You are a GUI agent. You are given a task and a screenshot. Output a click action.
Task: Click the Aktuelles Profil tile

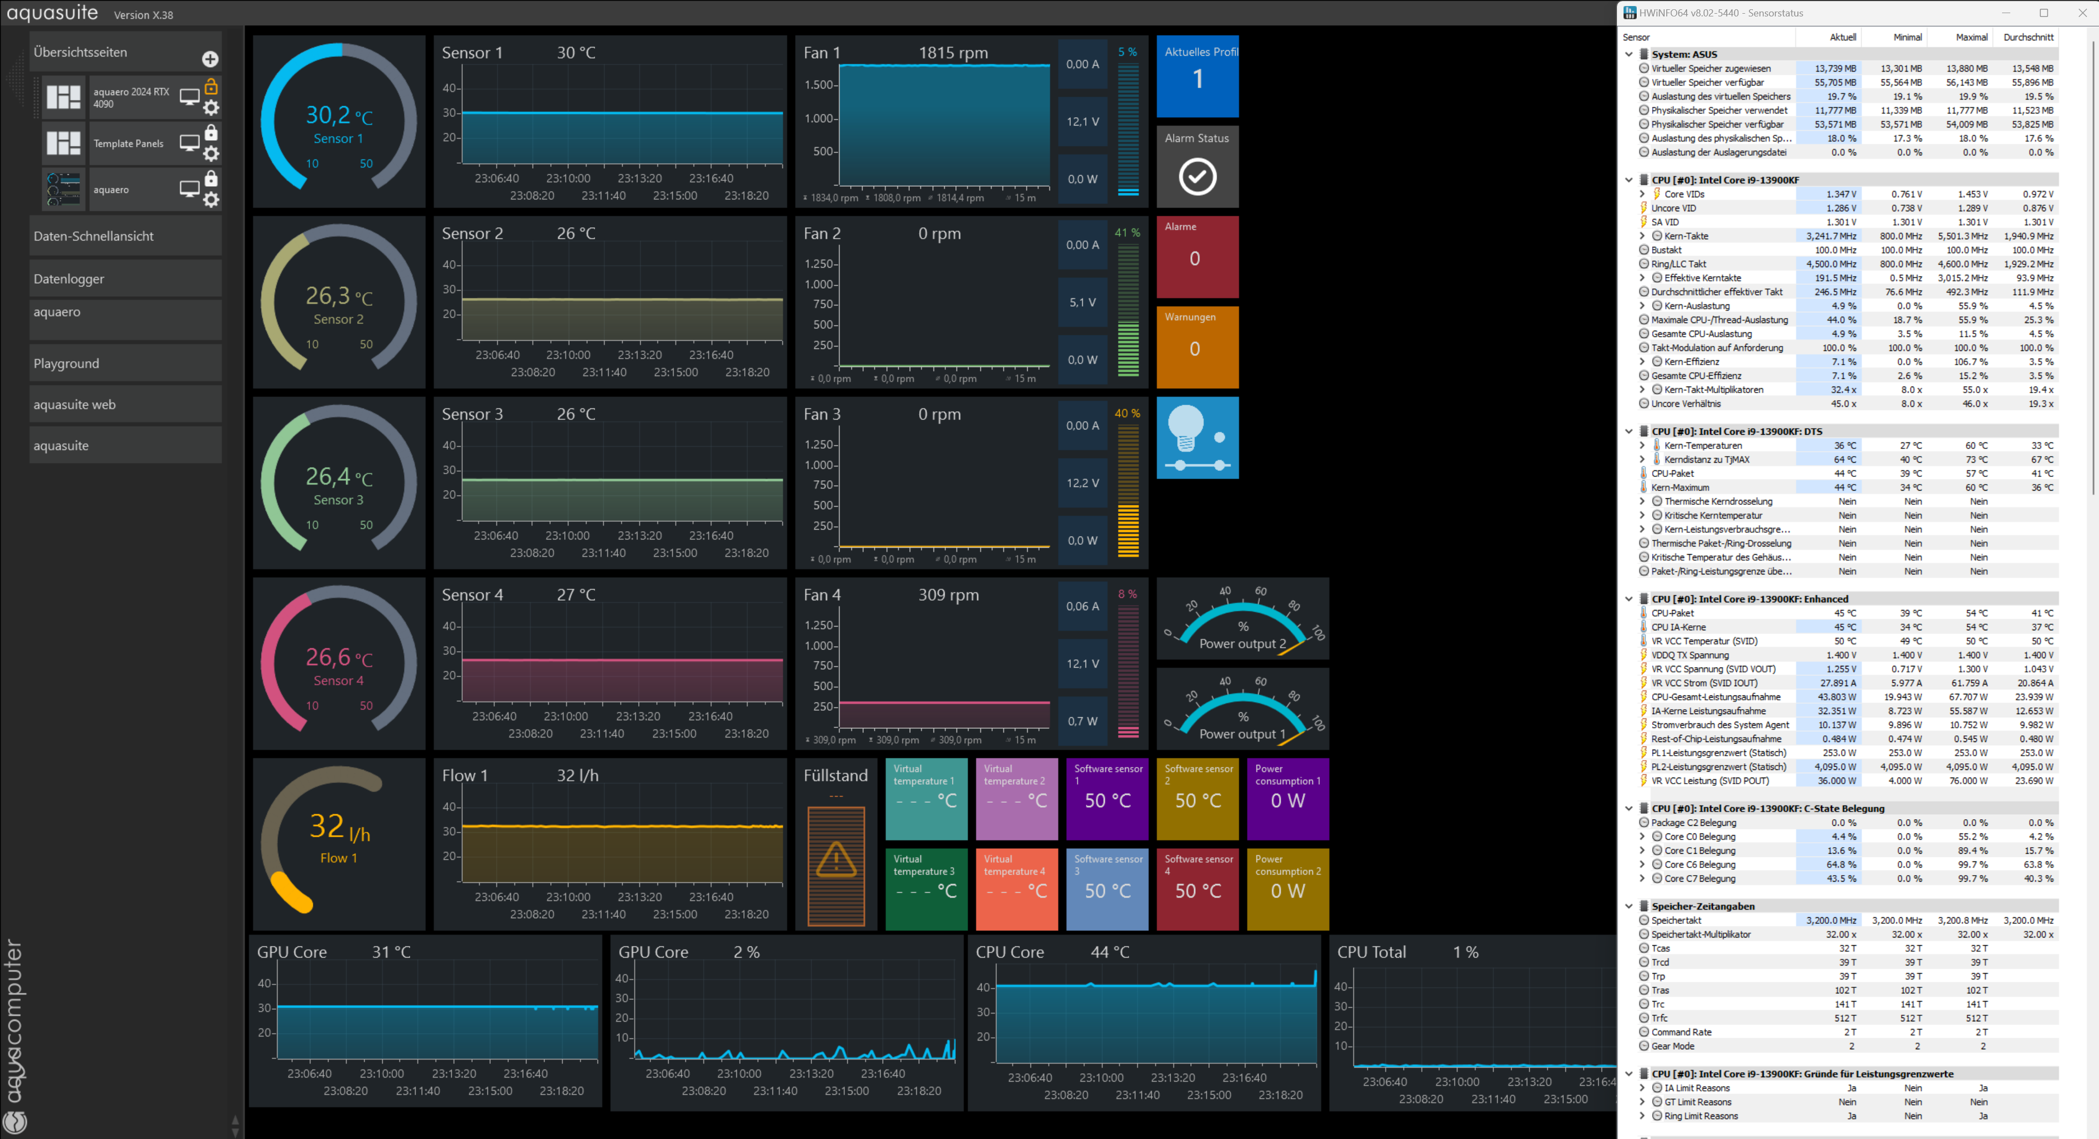point(1197,75)
